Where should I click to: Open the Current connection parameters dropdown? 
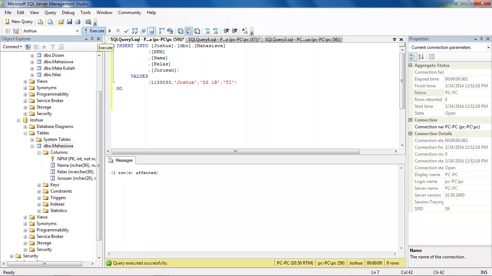pos(488,47)
